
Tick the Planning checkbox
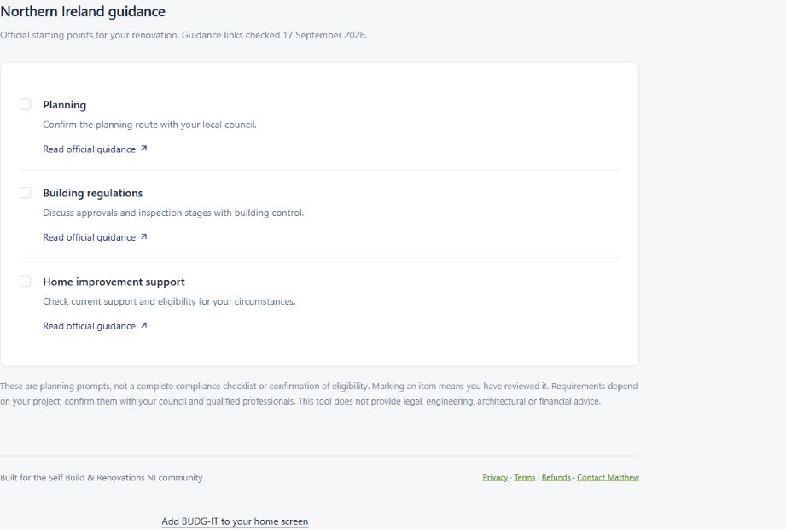click(25, 104)
